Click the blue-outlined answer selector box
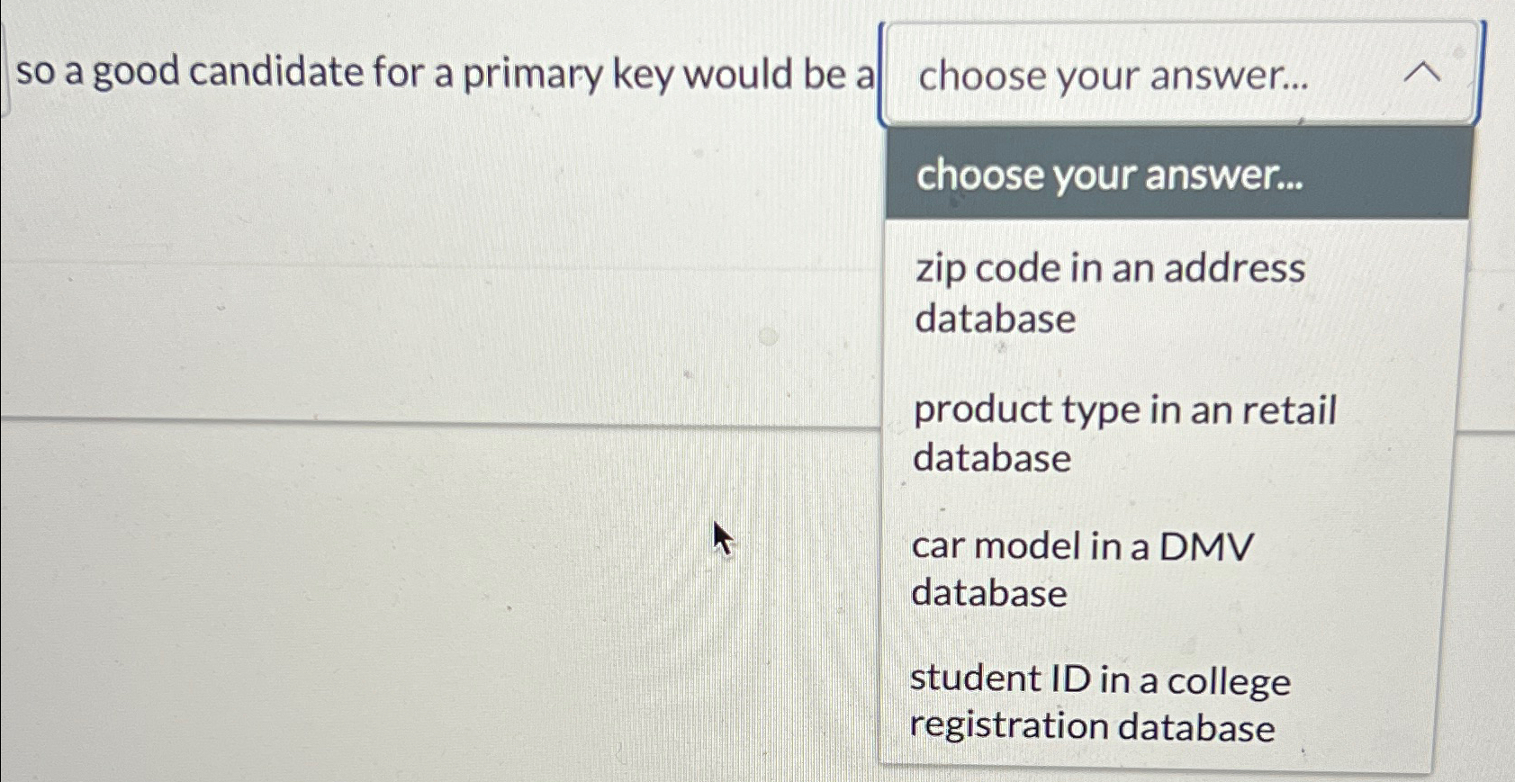Viewport: 1515px width, 782px height. point(1107,76)
